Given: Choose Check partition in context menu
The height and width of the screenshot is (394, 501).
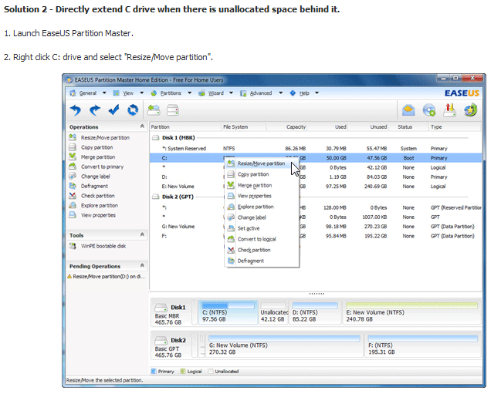Looking at the screenshot, I should pyautogui.click(x=262, y=250).
